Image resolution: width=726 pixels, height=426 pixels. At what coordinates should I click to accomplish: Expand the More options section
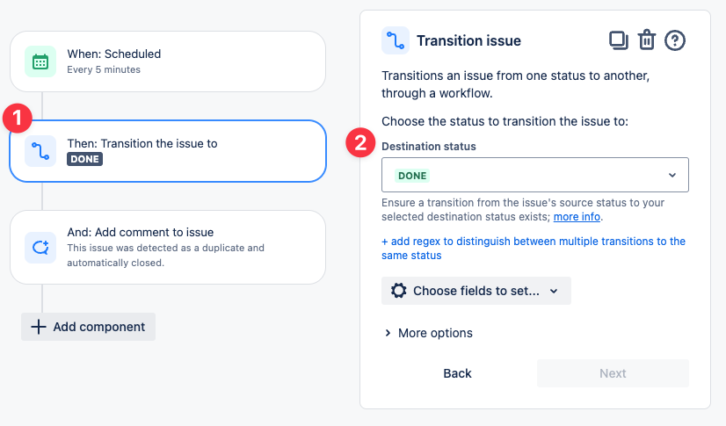coord(429,333)
